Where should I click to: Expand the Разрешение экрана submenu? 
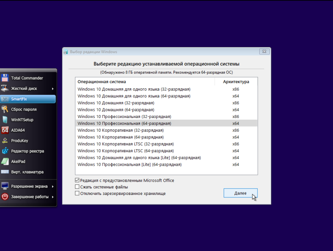point(52,187)
